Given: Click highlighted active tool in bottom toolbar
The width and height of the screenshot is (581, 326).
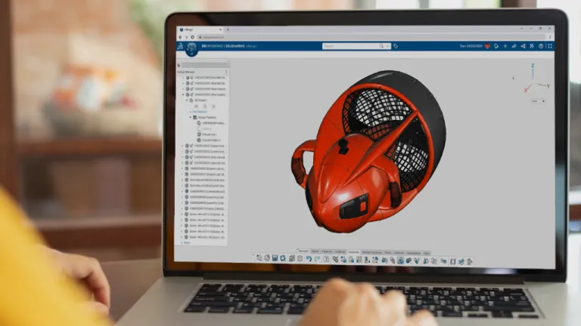Looking at the screenshot, I should point(400,260).
